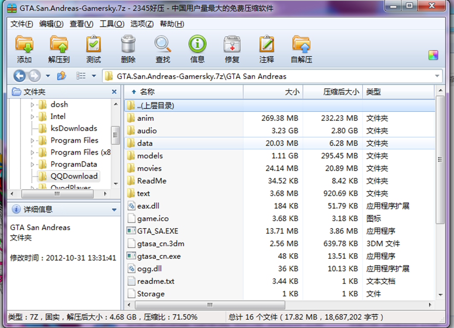The width and height of the screenshot is (454, 328).
Task: Open view mode dropdown arrow
Action: click(x=94, y=76)
